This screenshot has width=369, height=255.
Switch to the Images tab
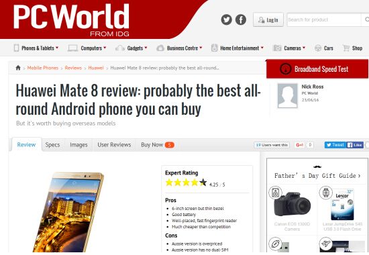point(78,145)
